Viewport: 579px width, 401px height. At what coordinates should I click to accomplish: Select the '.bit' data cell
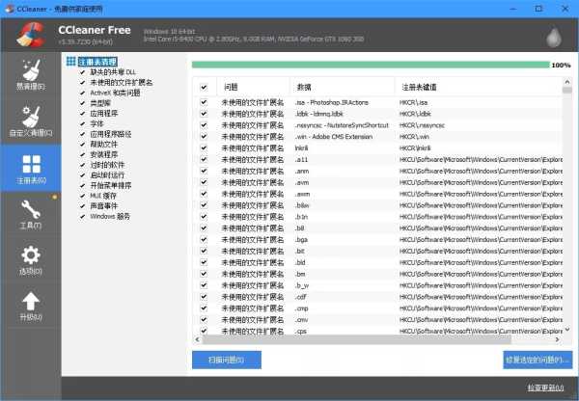tap(300, 252)
